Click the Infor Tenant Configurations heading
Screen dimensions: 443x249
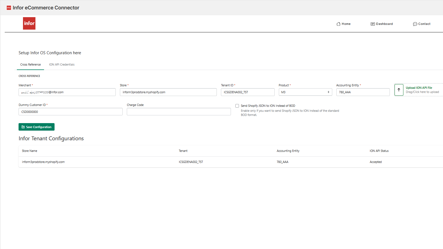click(x=51, y=138)
